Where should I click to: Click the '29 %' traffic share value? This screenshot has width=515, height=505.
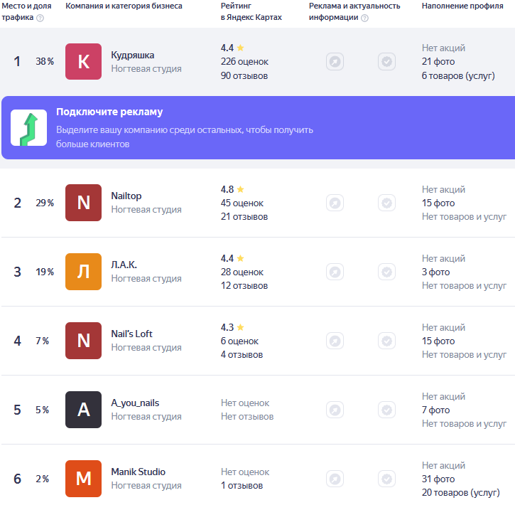[45, 203]
